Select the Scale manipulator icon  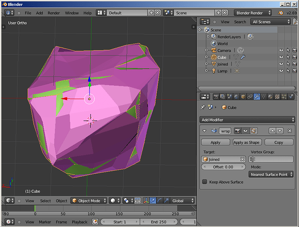click(166, 201)
